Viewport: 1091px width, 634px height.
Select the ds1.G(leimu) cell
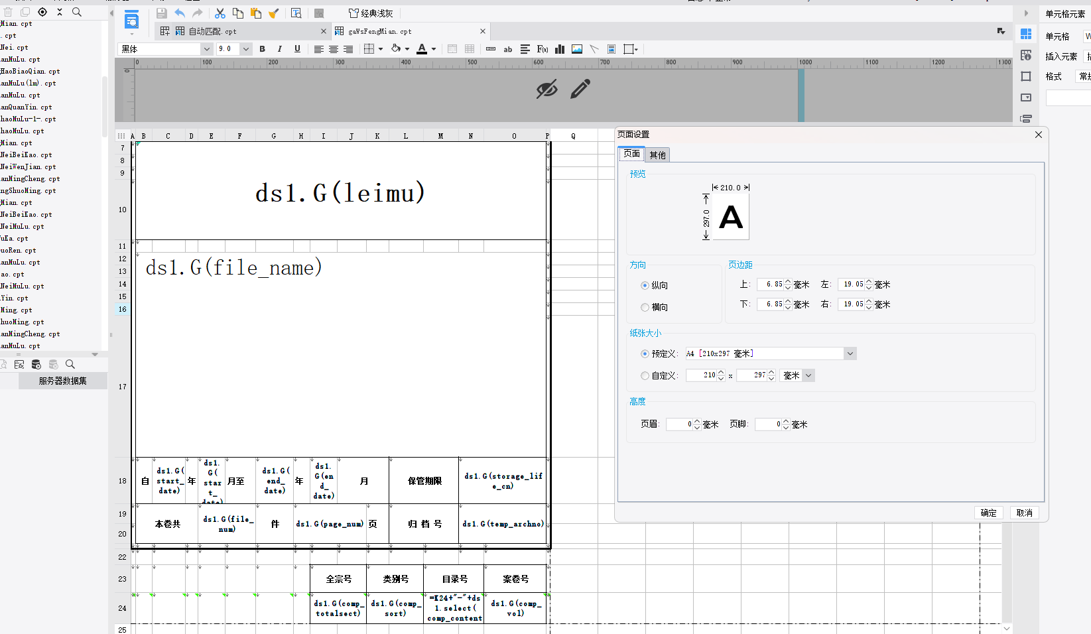click(x=341, y=192)
